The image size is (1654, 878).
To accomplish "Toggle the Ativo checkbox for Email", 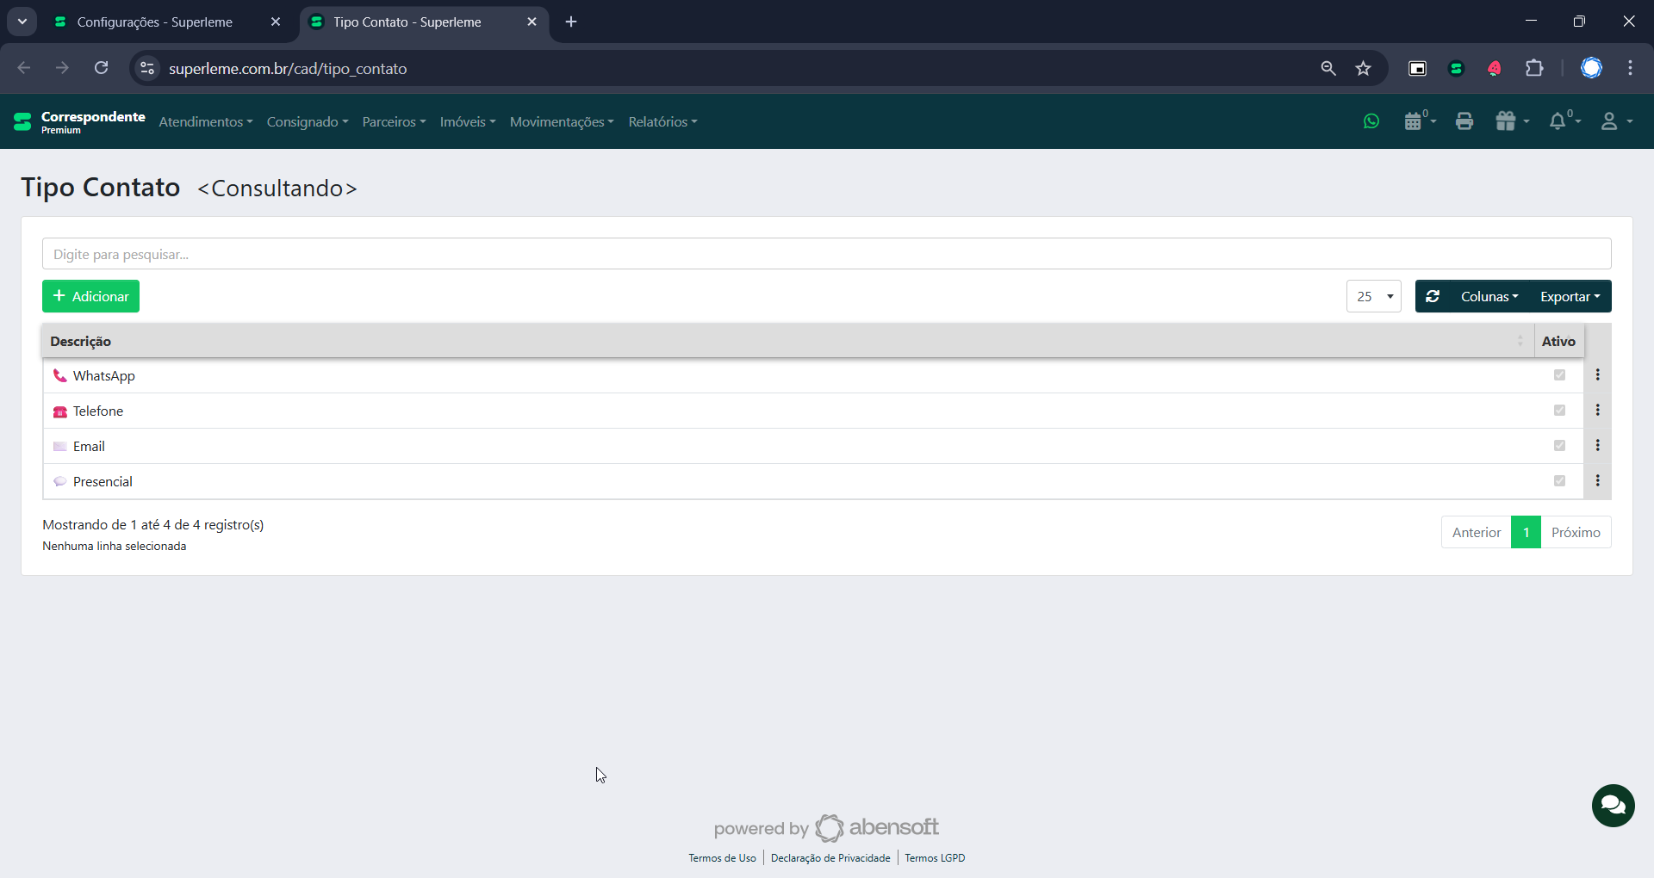I will [1559, 446].
